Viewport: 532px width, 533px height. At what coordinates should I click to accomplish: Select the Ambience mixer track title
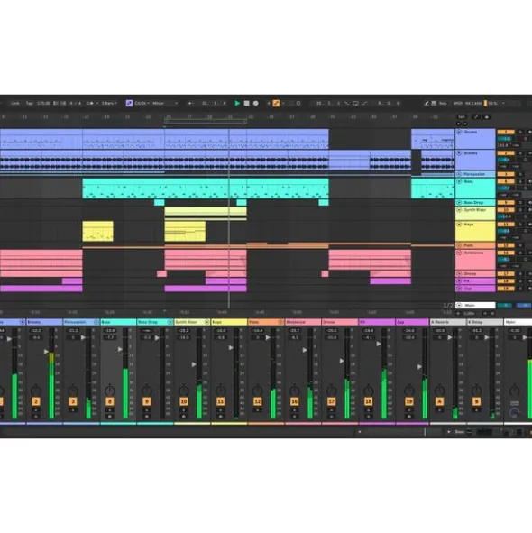[303, 322]
